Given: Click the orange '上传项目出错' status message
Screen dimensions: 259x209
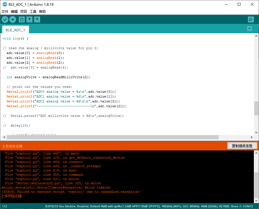Looking at the screenshot, I should [x=12, y=146].
